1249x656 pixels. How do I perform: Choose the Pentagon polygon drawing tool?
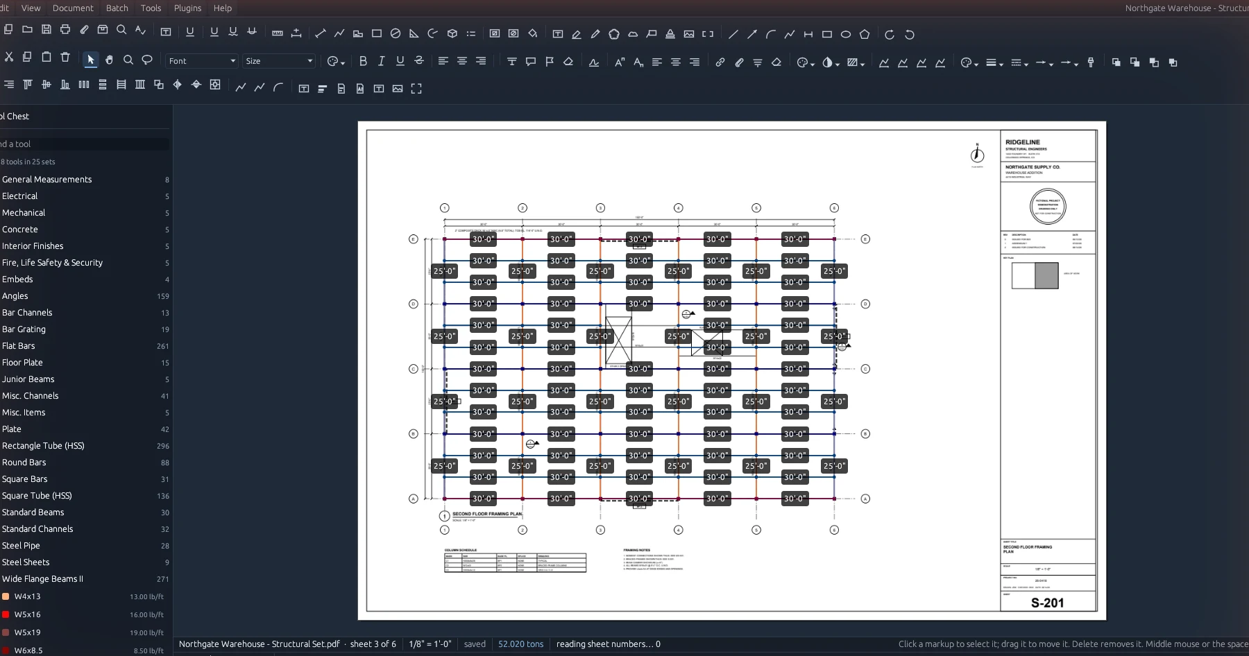pyautogui.click(x=865, y=34)
